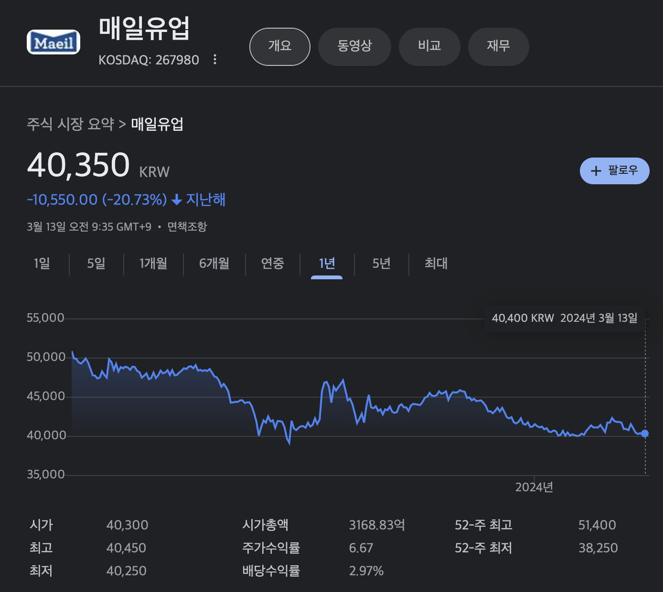Go to the 재무 tab
663x592 pixels.
(x=498, y=46)
